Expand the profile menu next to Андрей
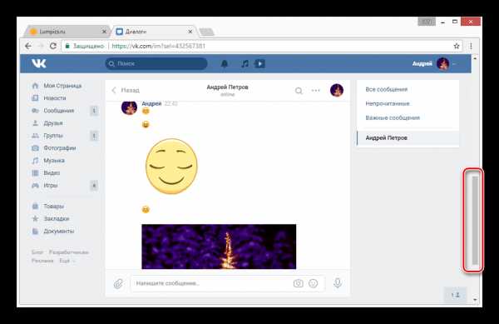The image size is (499, 324). (x=454, y=64)
